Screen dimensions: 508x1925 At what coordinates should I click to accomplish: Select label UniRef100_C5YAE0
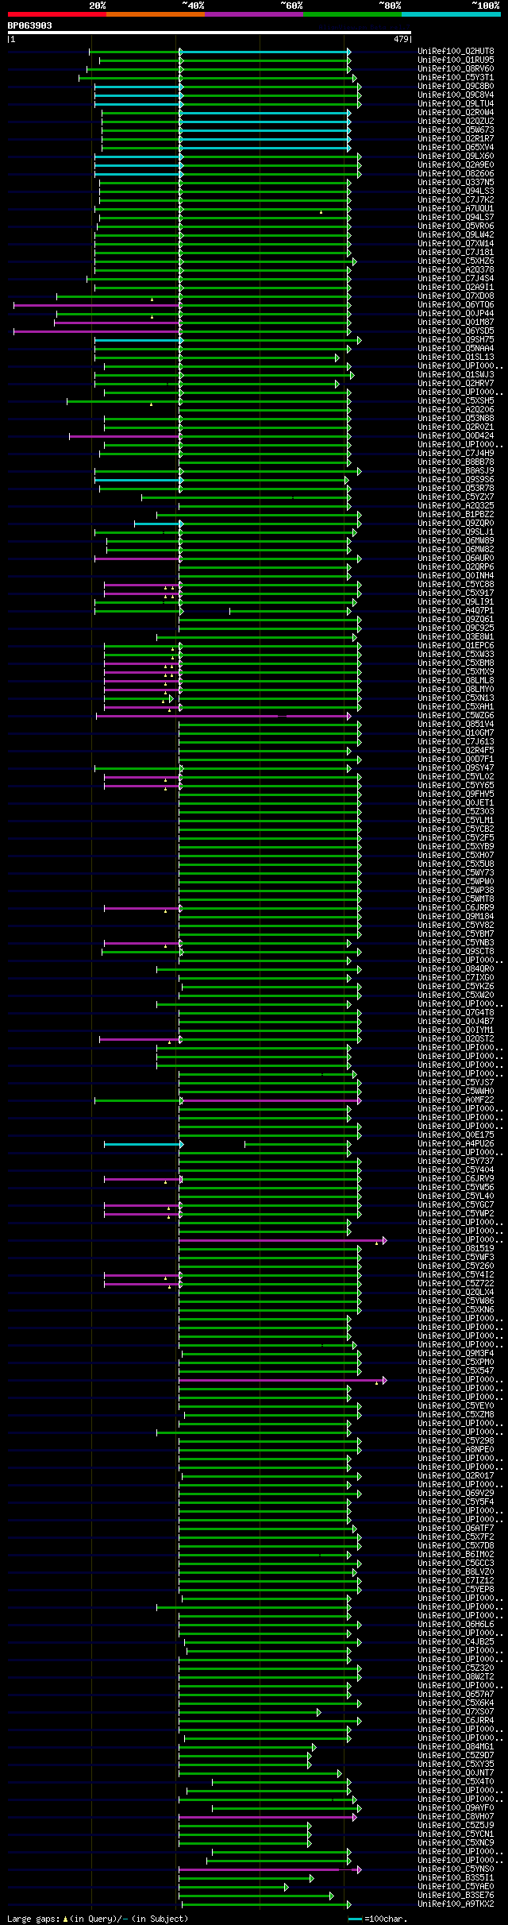(456, 1887)
